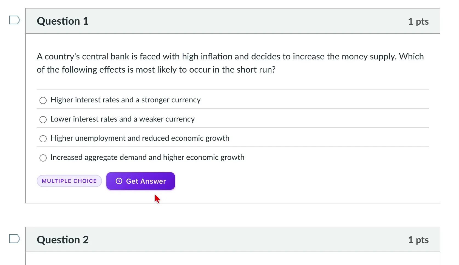Select the radio for lower interest rates
Screen dimensions: 459x265
click(x=43, y=120)
